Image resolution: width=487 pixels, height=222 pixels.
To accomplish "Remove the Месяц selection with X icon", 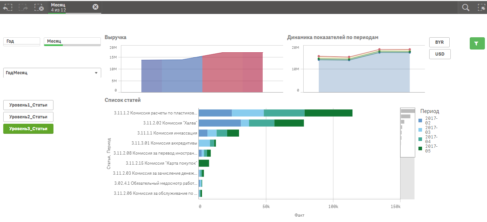I will tap(95, 7).
